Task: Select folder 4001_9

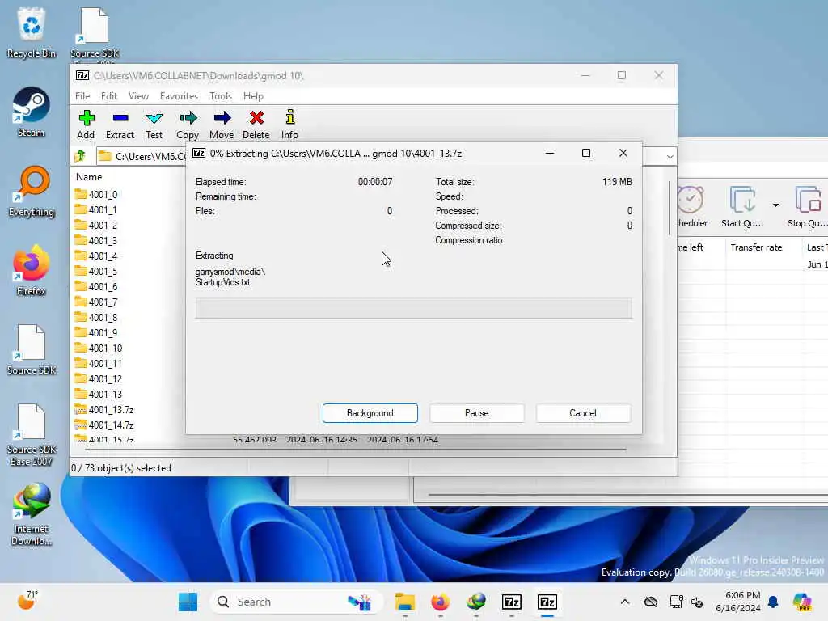Action: 96,332
